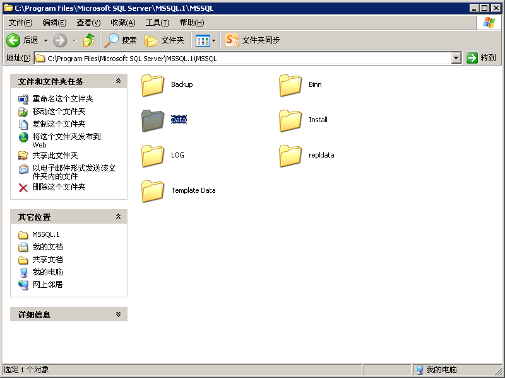This screenshot has width=505, height=378.
Task: Click the Backup folder name label
Action: pos(182,84)
